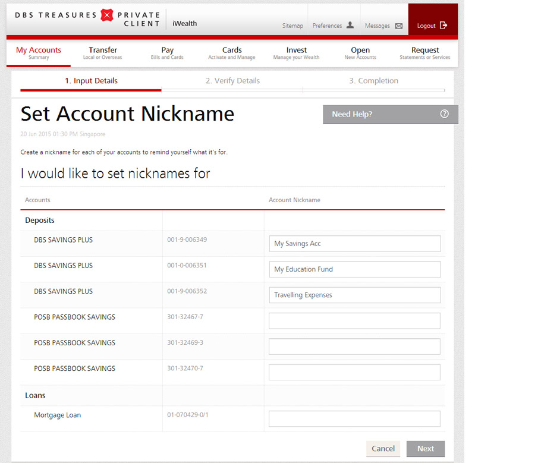Focus nickname field for Mortgage Loan
Screen dimensions: 541x463
pos(354,418)
